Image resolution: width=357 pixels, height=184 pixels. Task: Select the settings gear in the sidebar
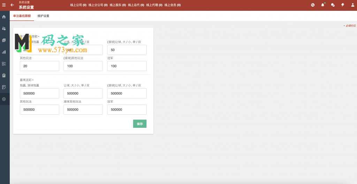[4, 99]
